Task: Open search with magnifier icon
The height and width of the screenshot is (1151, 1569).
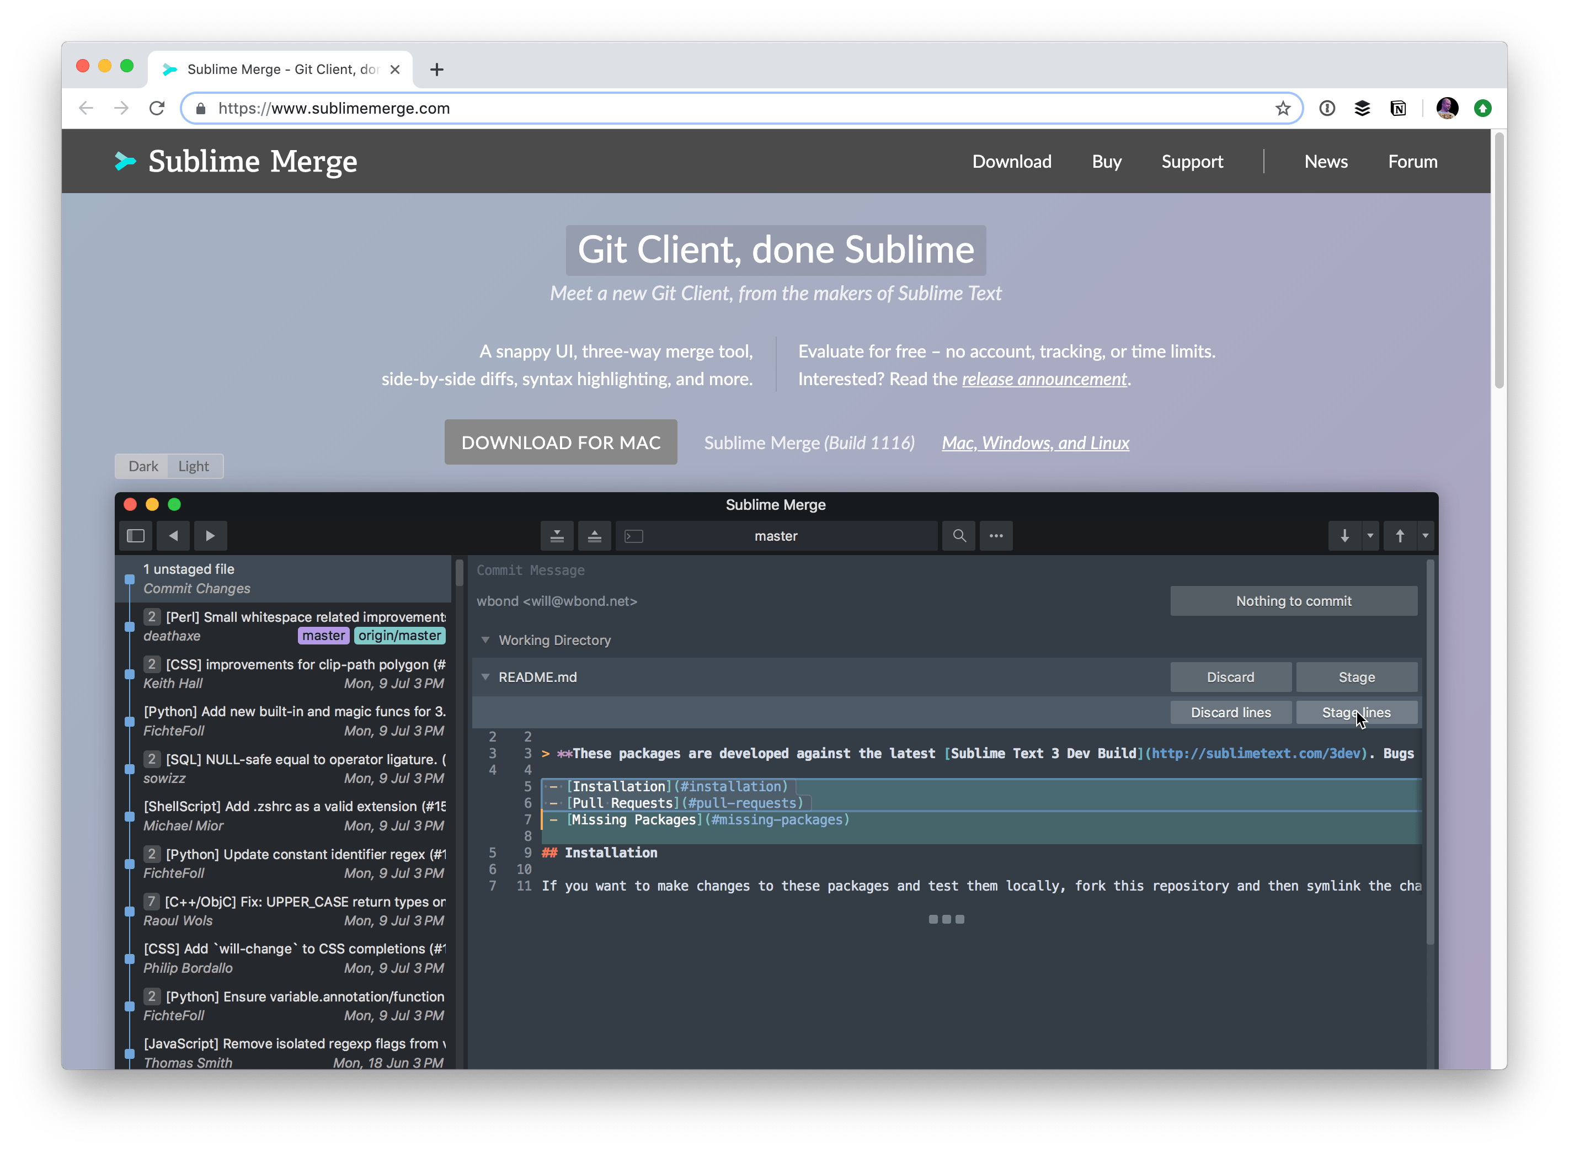Action: click(959, 536)
